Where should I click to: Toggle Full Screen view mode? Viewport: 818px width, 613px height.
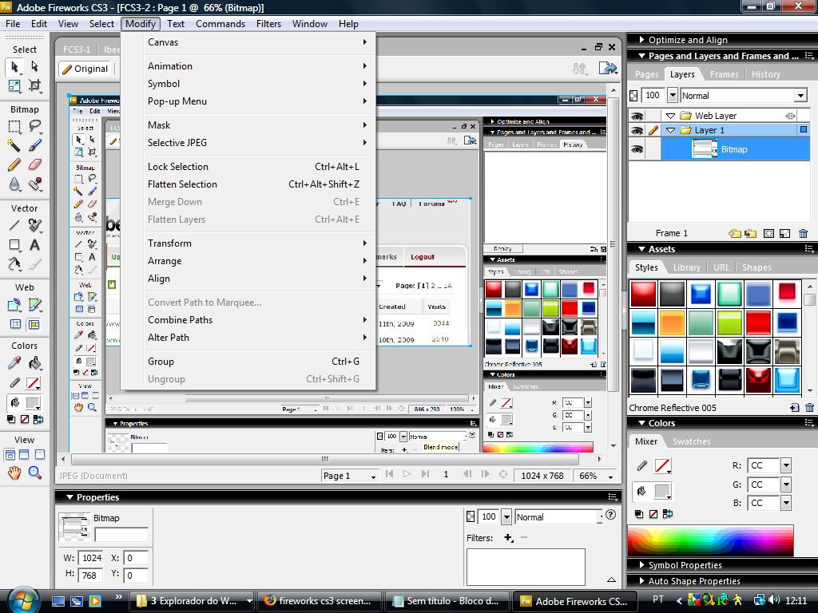(39, 454)
